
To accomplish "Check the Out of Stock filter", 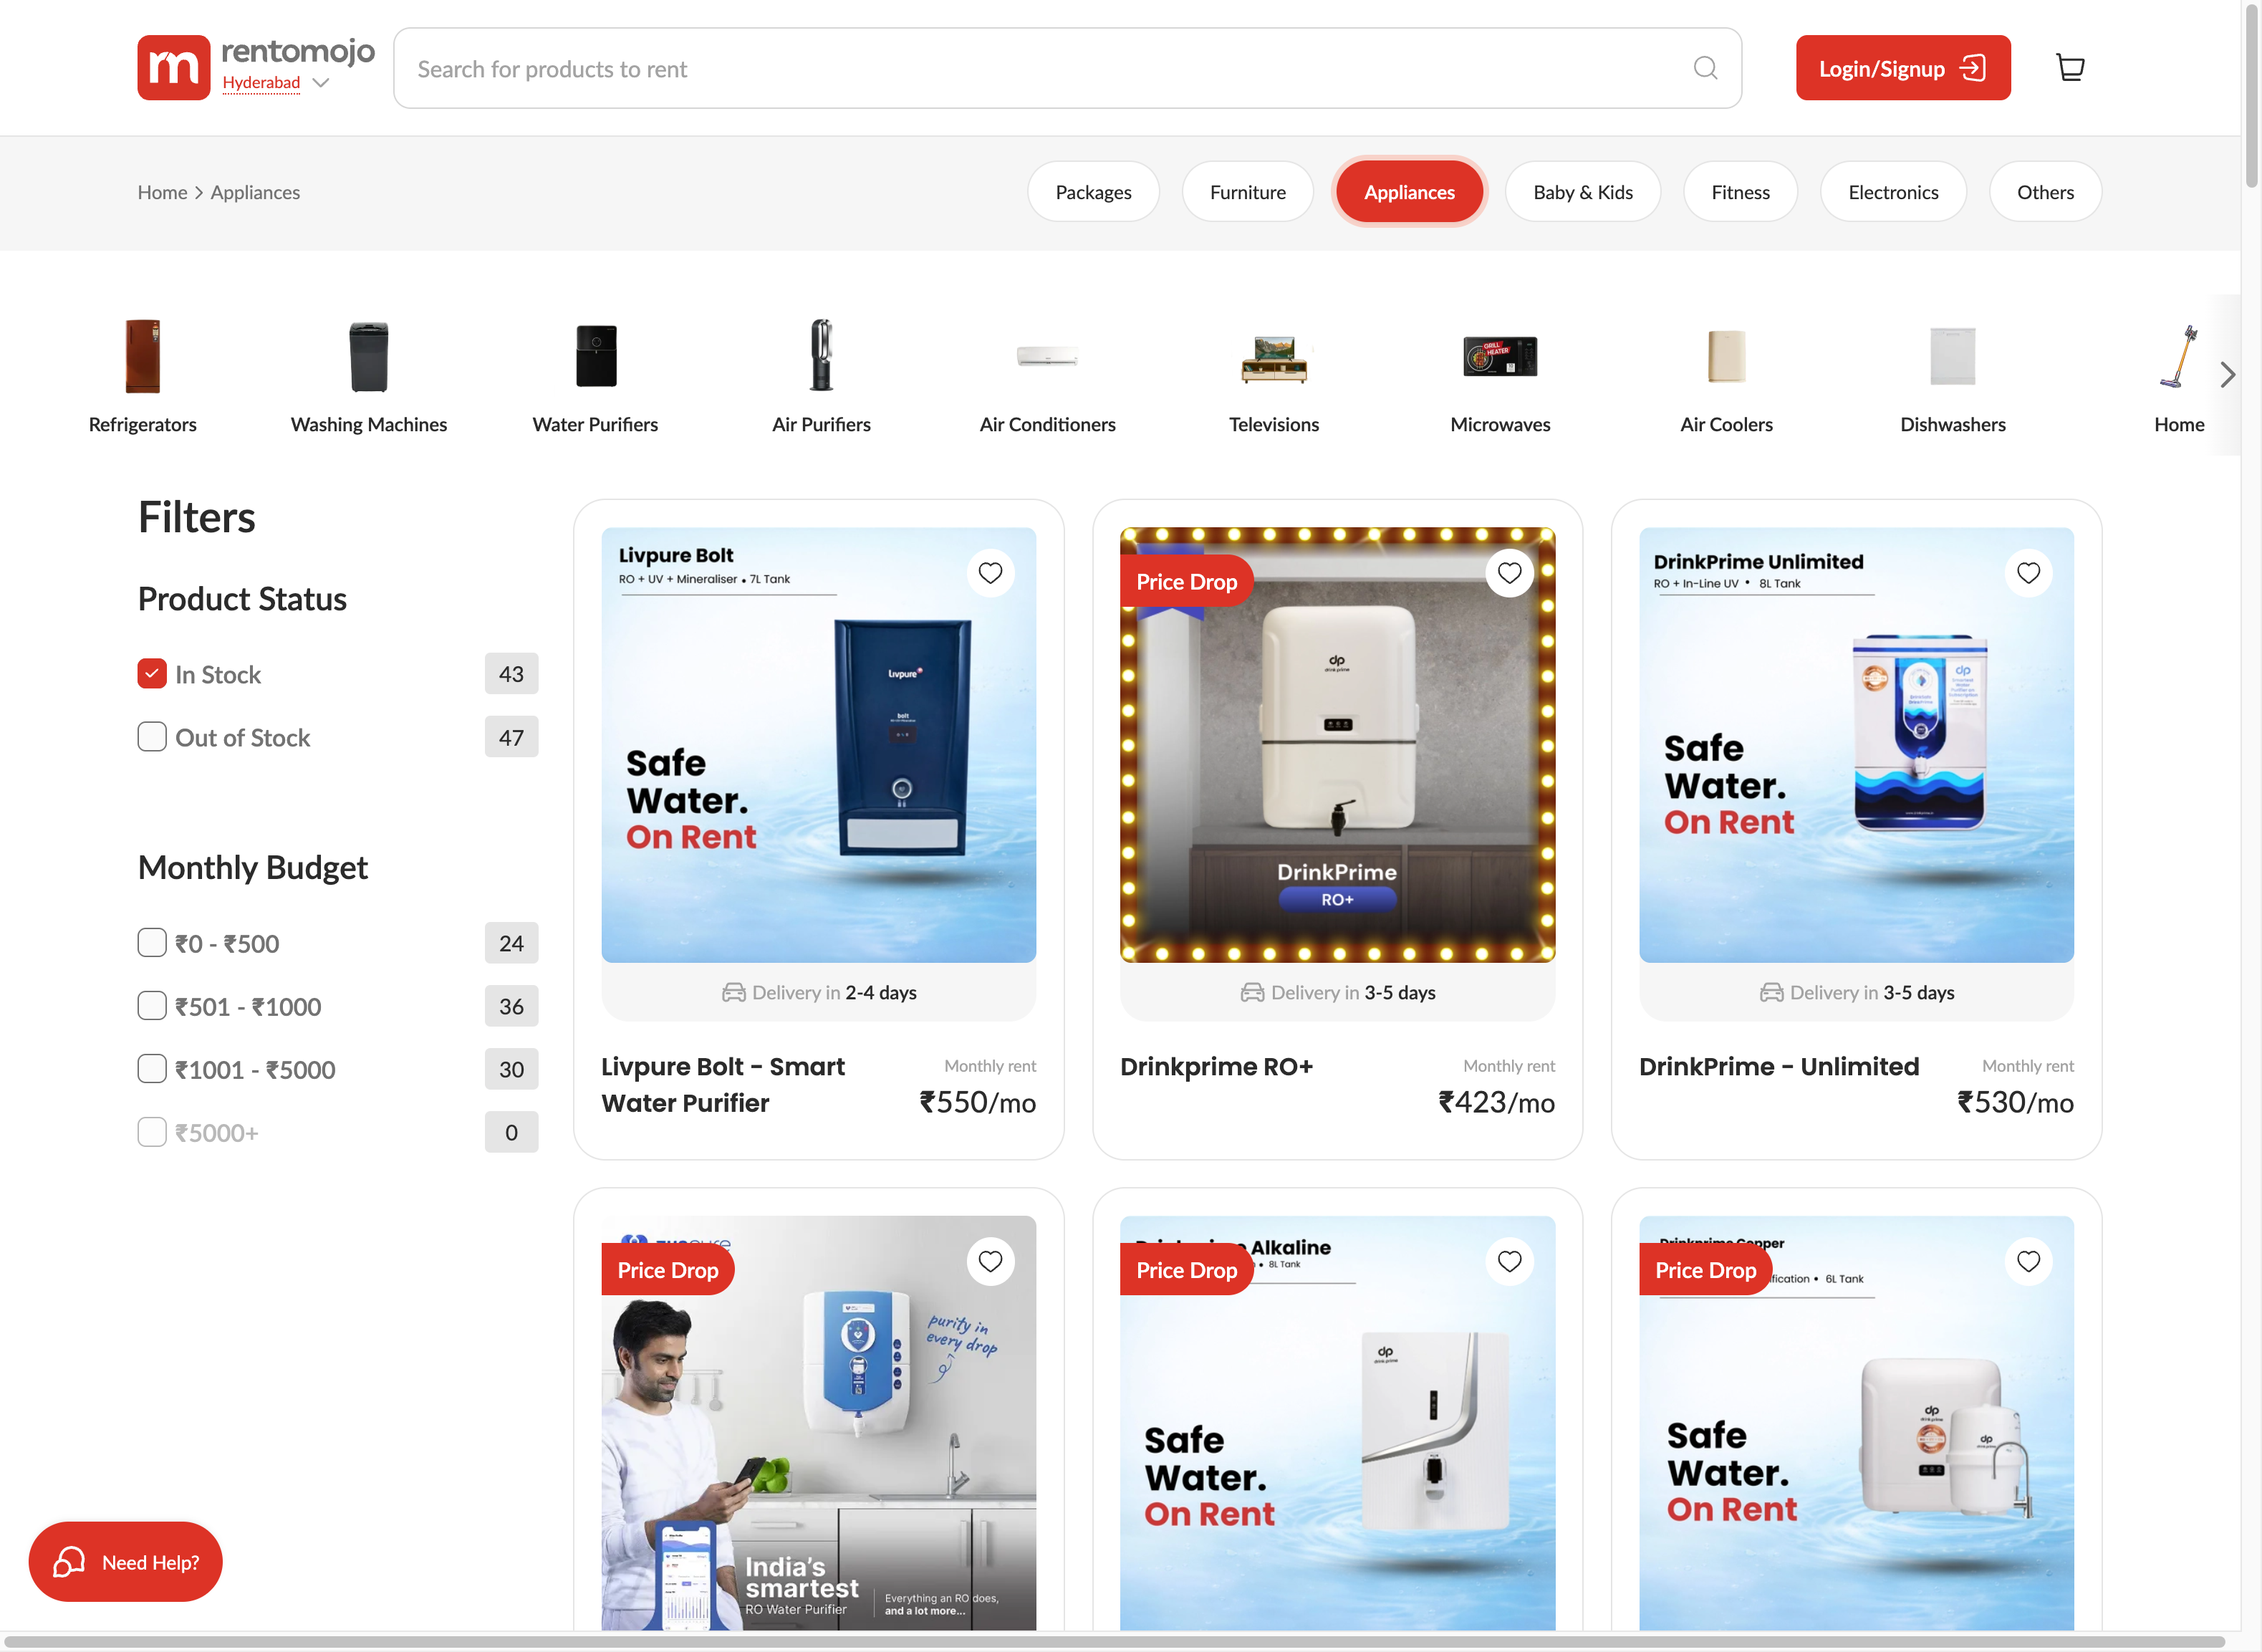I will click(x=152, y=737).
